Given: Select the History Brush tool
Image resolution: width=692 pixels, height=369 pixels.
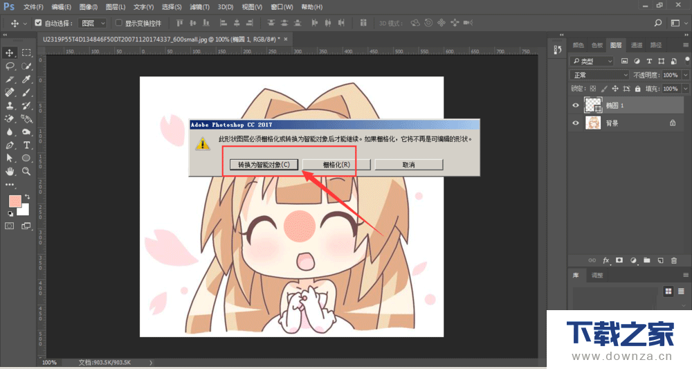Looking at the screenshot, I should (x=26, y=106).
